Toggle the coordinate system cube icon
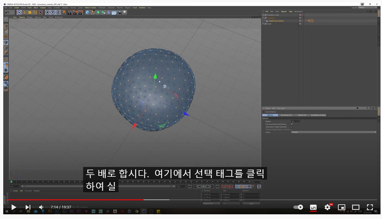Screen dimensions: 382x219 click(x=63, y=12)
